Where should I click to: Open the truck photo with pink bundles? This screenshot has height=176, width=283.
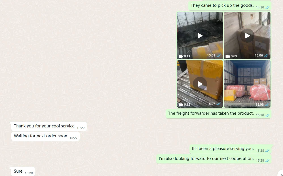[x=247, y=84]
